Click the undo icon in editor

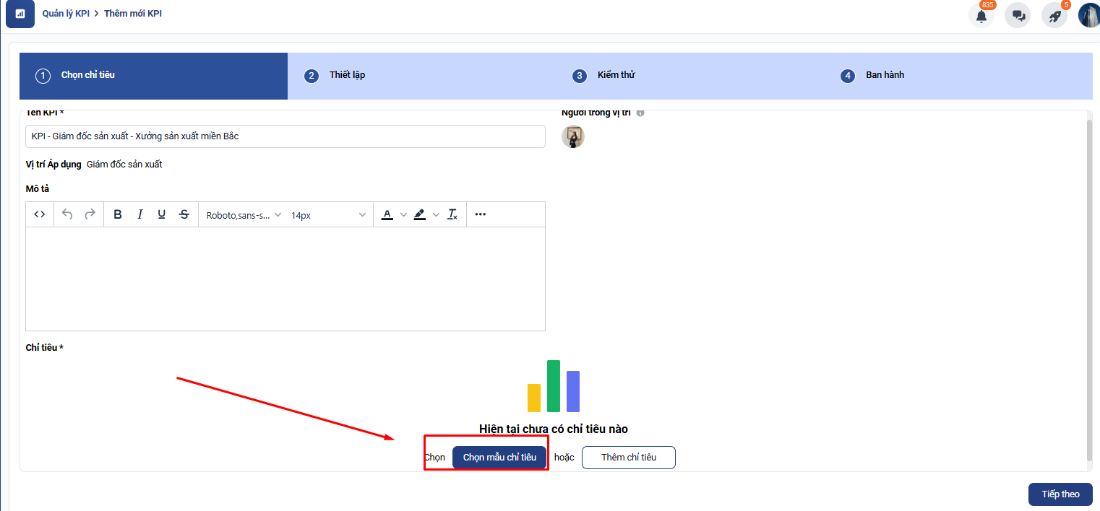point(67,214)
